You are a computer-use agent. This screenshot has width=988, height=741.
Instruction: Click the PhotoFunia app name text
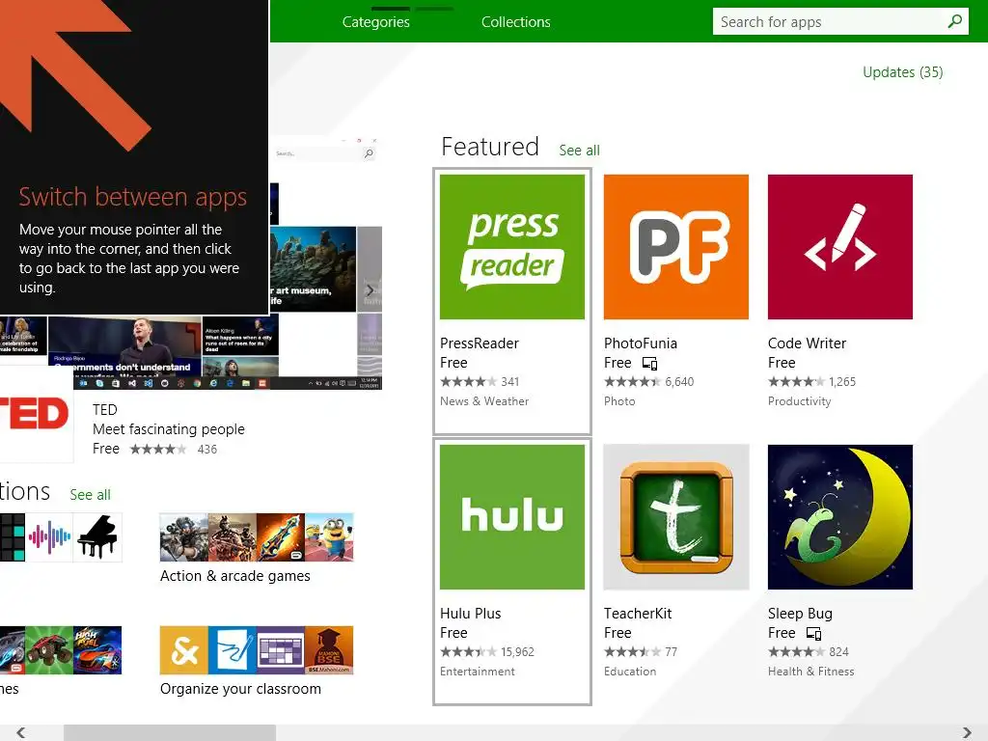(641, 343)
